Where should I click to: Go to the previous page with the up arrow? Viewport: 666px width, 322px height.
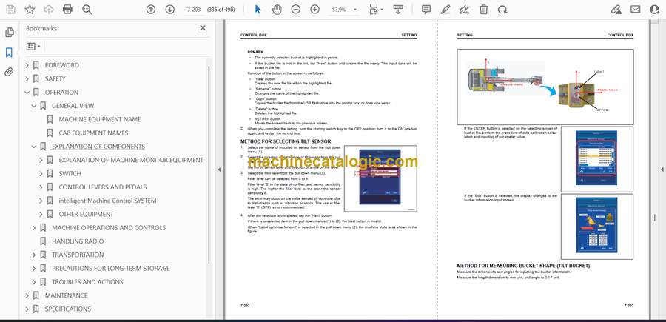151,10
